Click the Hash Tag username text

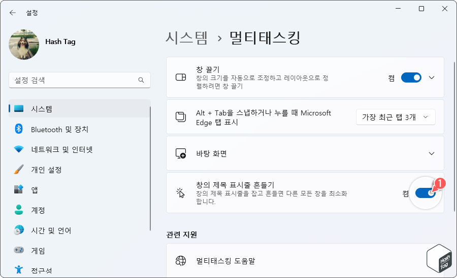coord(60,42)
